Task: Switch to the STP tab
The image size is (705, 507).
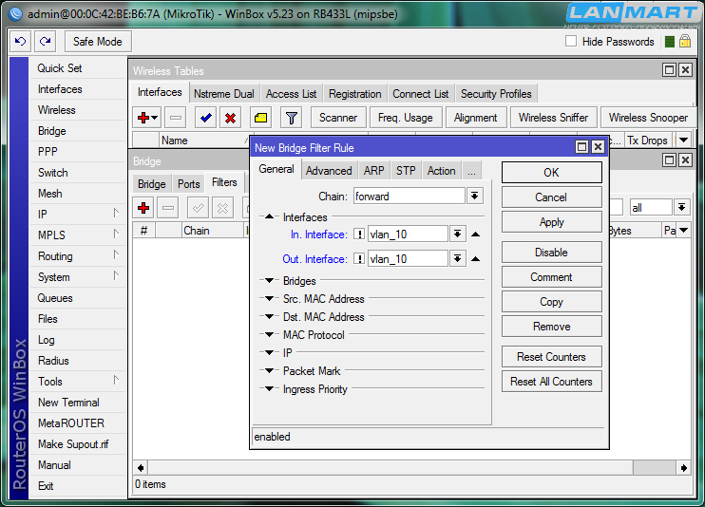Action: coord(406,171)
